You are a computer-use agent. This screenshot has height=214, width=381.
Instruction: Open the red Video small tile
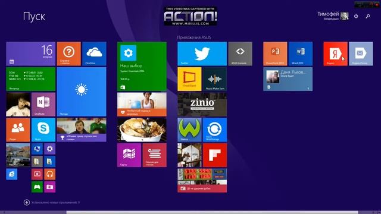[x=37, y=174]
